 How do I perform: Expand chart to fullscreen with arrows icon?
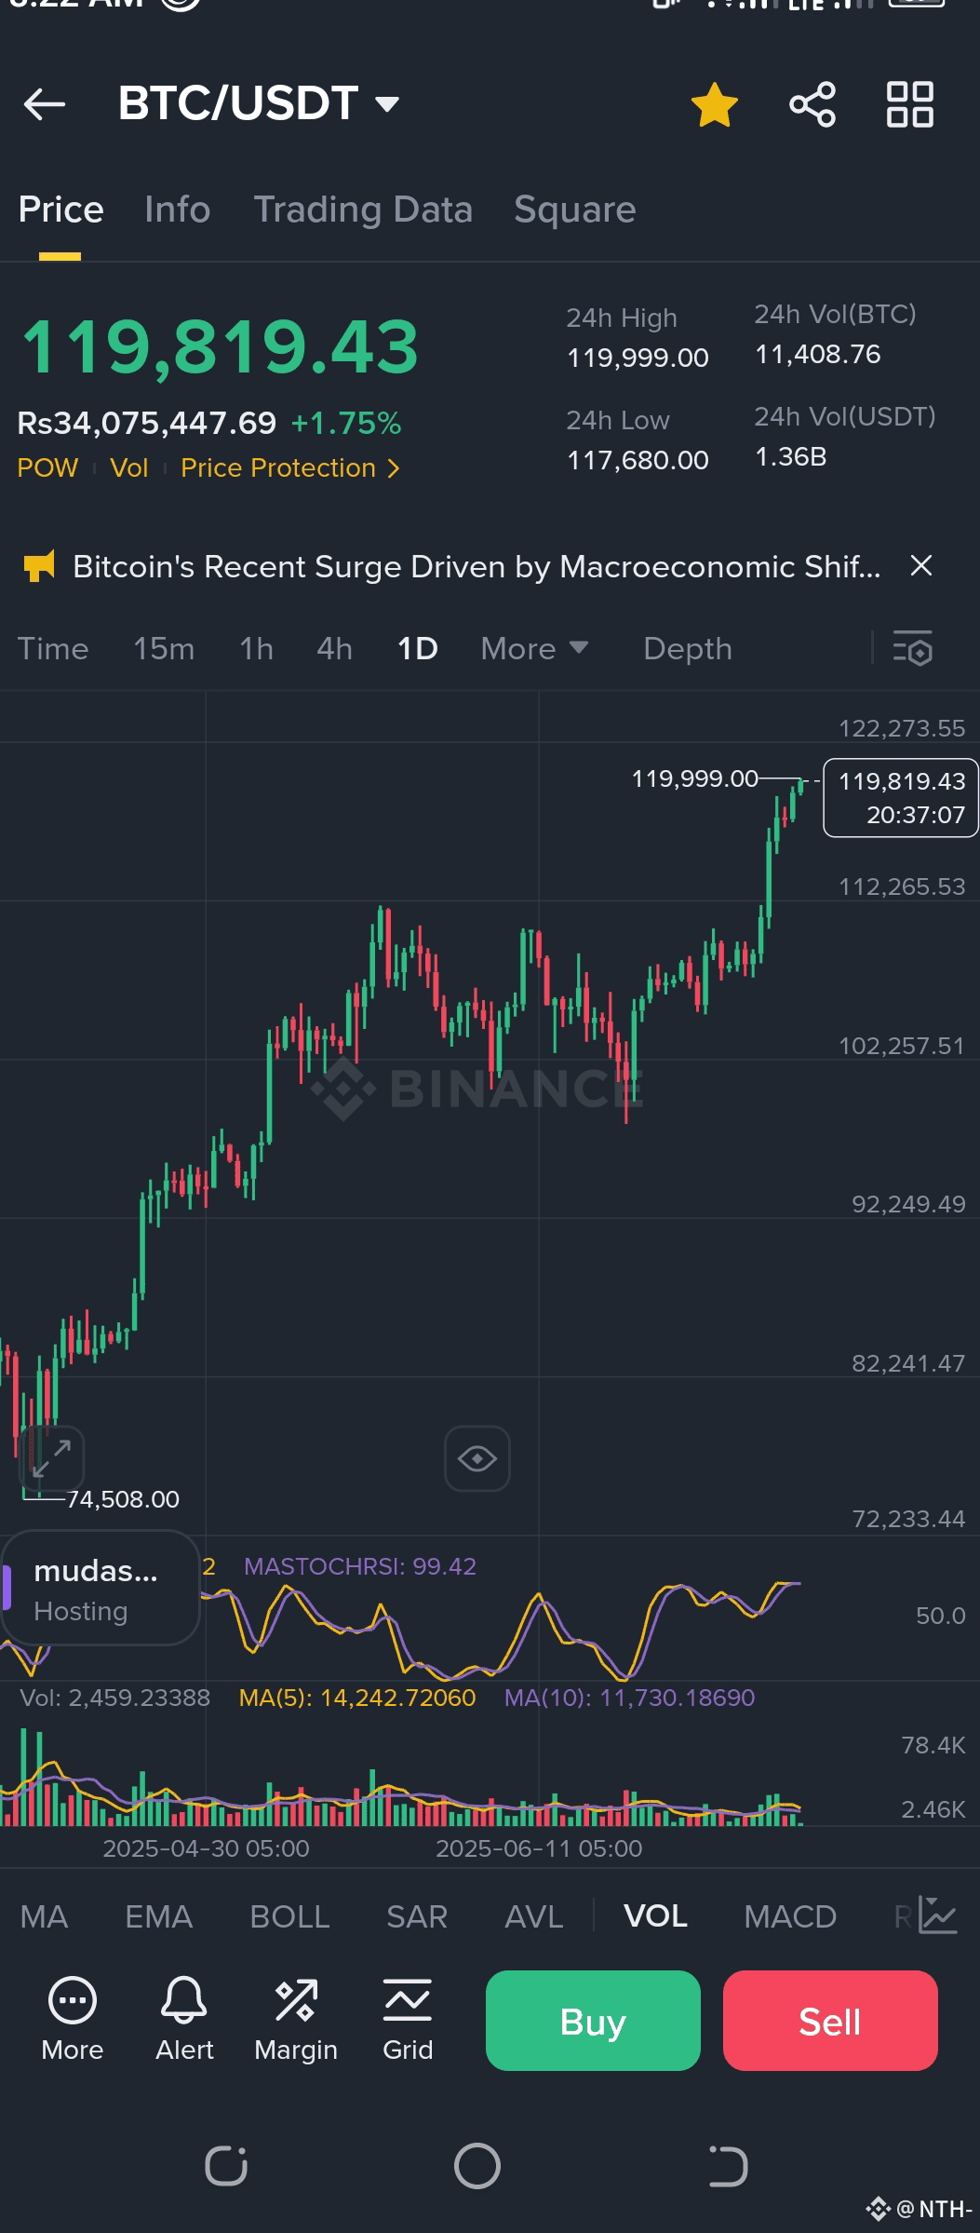tap(52, 1458)
